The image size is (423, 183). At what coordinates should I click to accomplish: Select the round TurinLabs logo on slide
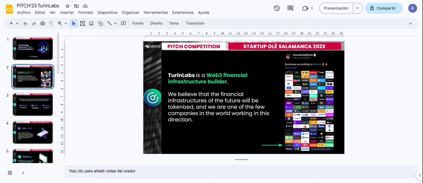click(x=153, y=98)
